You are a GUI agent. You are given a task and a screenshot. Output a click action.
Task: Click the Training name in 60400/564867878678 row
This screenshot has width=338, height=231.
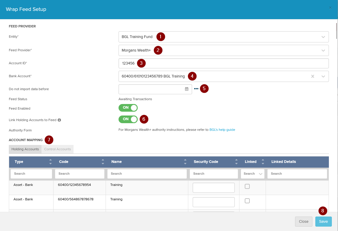116,199
